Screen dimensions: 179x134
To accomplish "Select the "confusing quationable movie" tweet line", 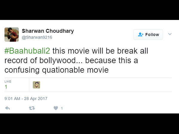I will (56, 70).
